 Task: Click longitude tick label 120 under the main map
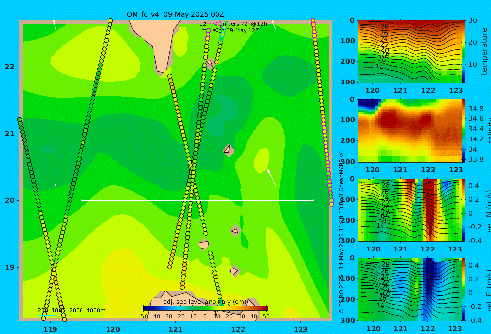113,329
